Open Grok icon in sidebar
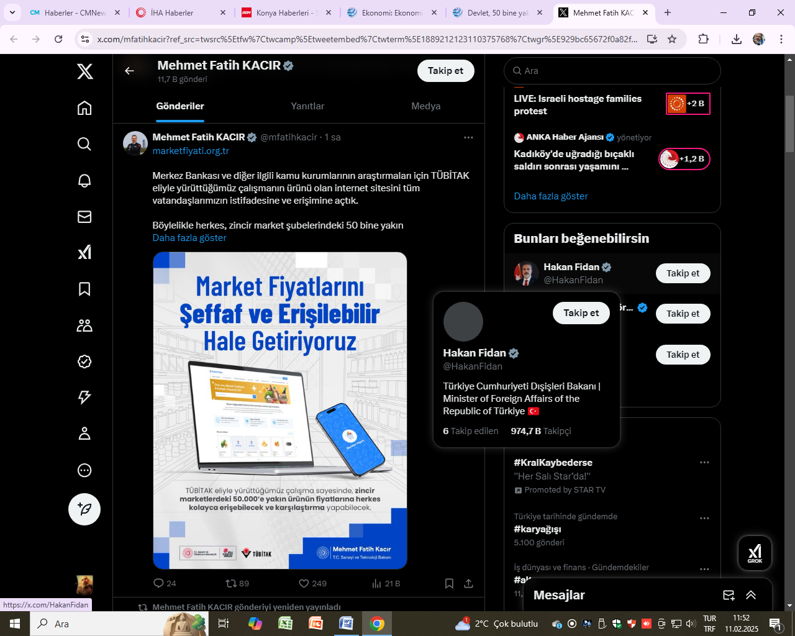Image resolution: width=795 pixels, height=636 pixels. 84,252
